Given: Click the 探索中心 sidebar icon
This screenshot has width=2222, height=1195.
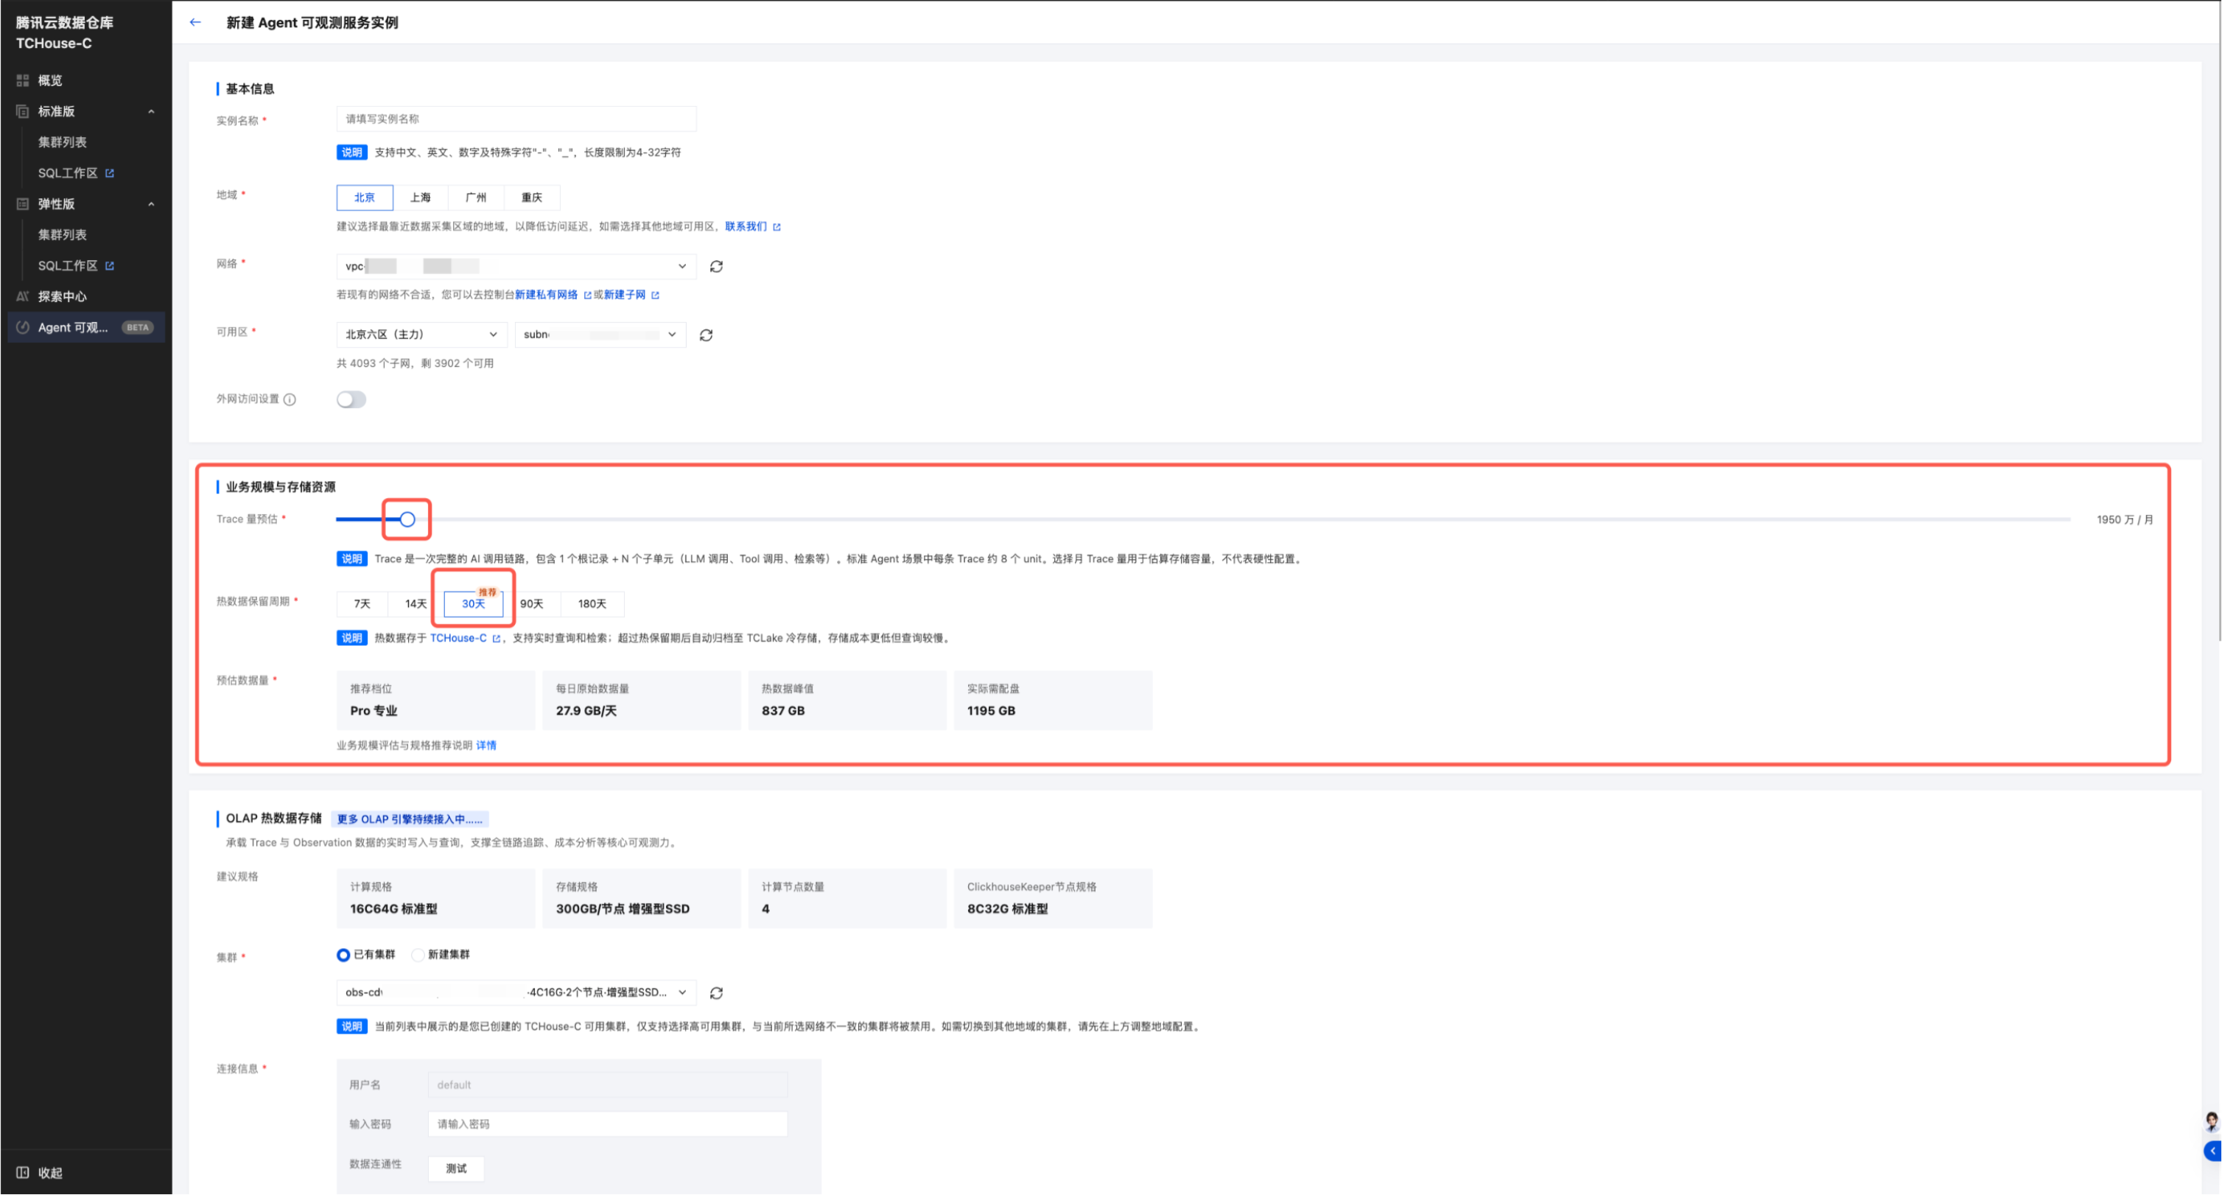Looking at the screenshot, I should pyautogui.click(x=22, y=296).
